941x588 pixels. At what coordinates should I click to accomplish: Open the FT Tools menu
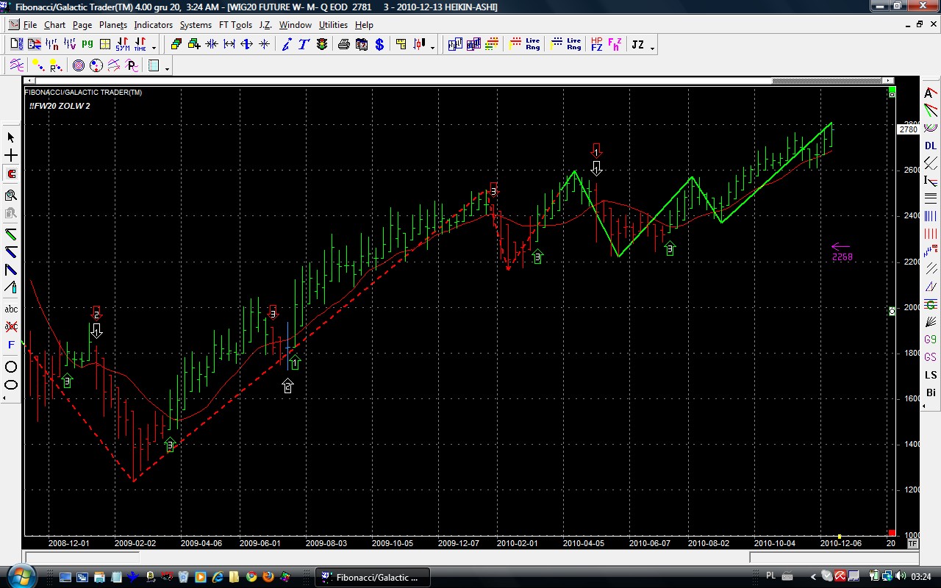235,25
